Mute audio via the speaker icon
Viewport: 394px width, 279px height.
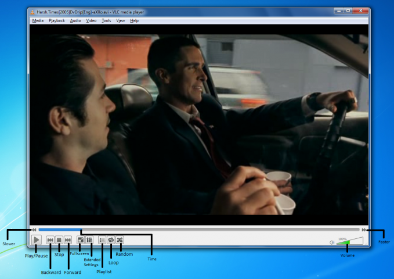(332, 242)
